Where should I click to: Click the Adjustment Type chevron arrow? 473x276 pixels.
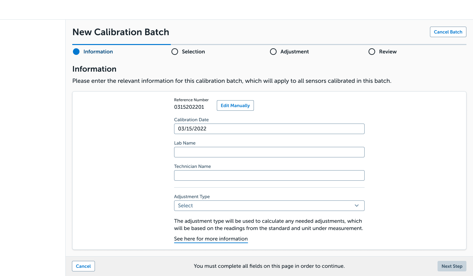click(357, 206)
